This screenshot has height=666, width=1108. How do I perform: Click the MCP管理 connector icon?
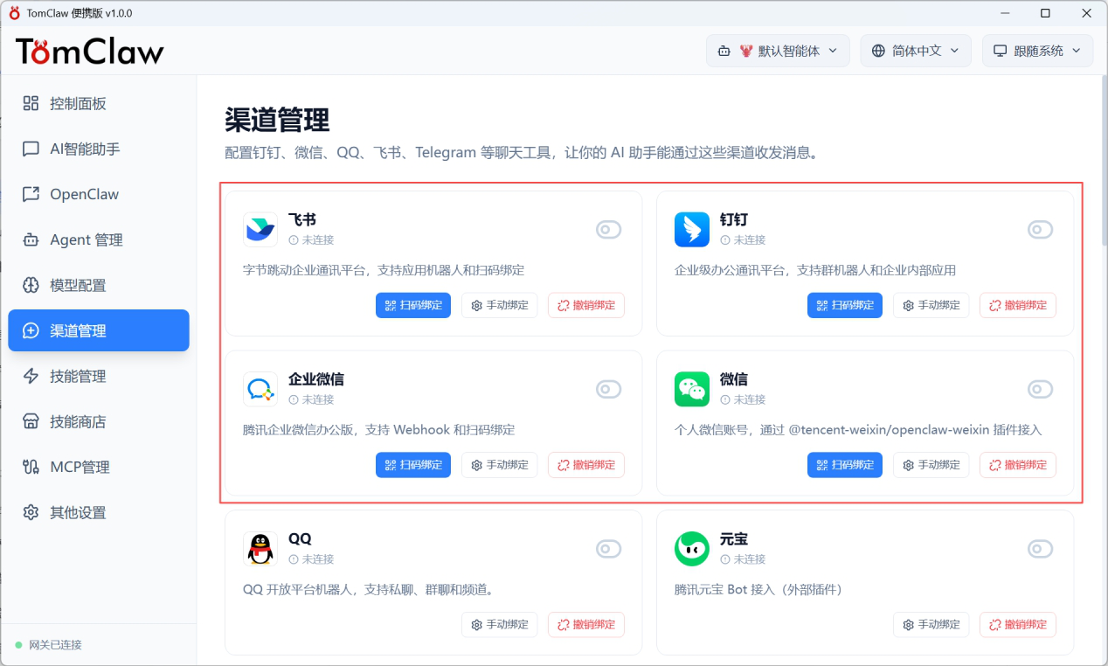(x=31, y=467)
